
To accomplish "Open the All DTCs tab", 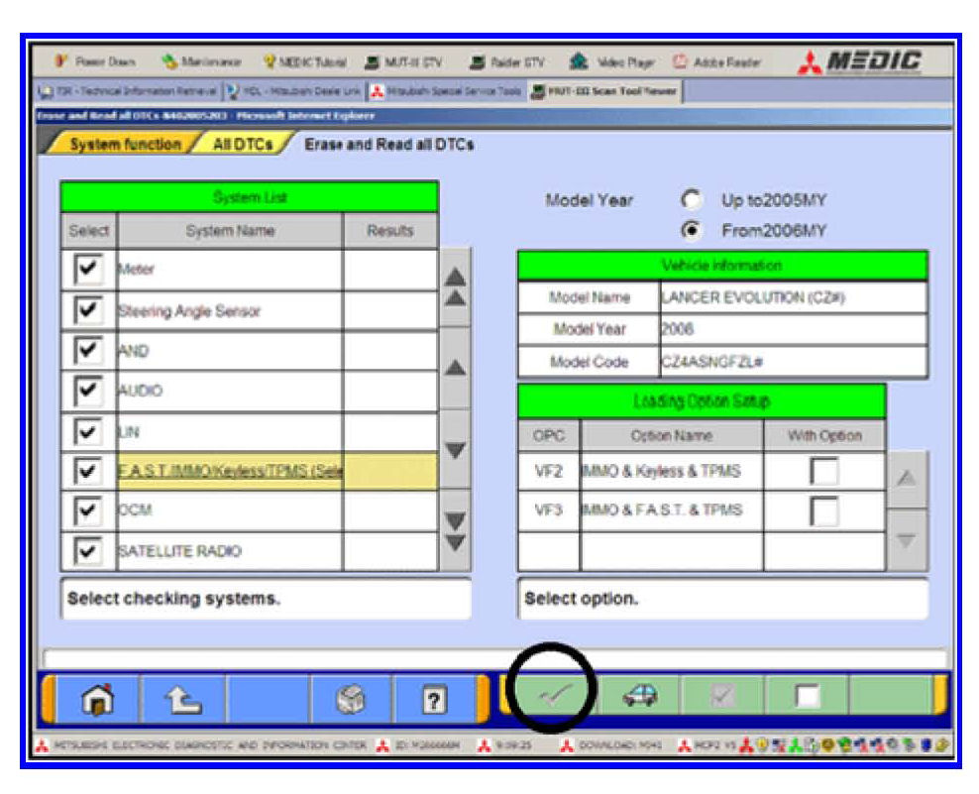I will click(x=242, y=145).
